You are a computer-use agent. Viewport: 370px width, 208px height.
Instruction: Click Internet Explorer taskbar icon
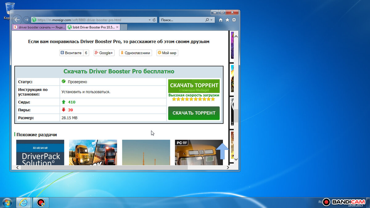(x=23, y=202)
